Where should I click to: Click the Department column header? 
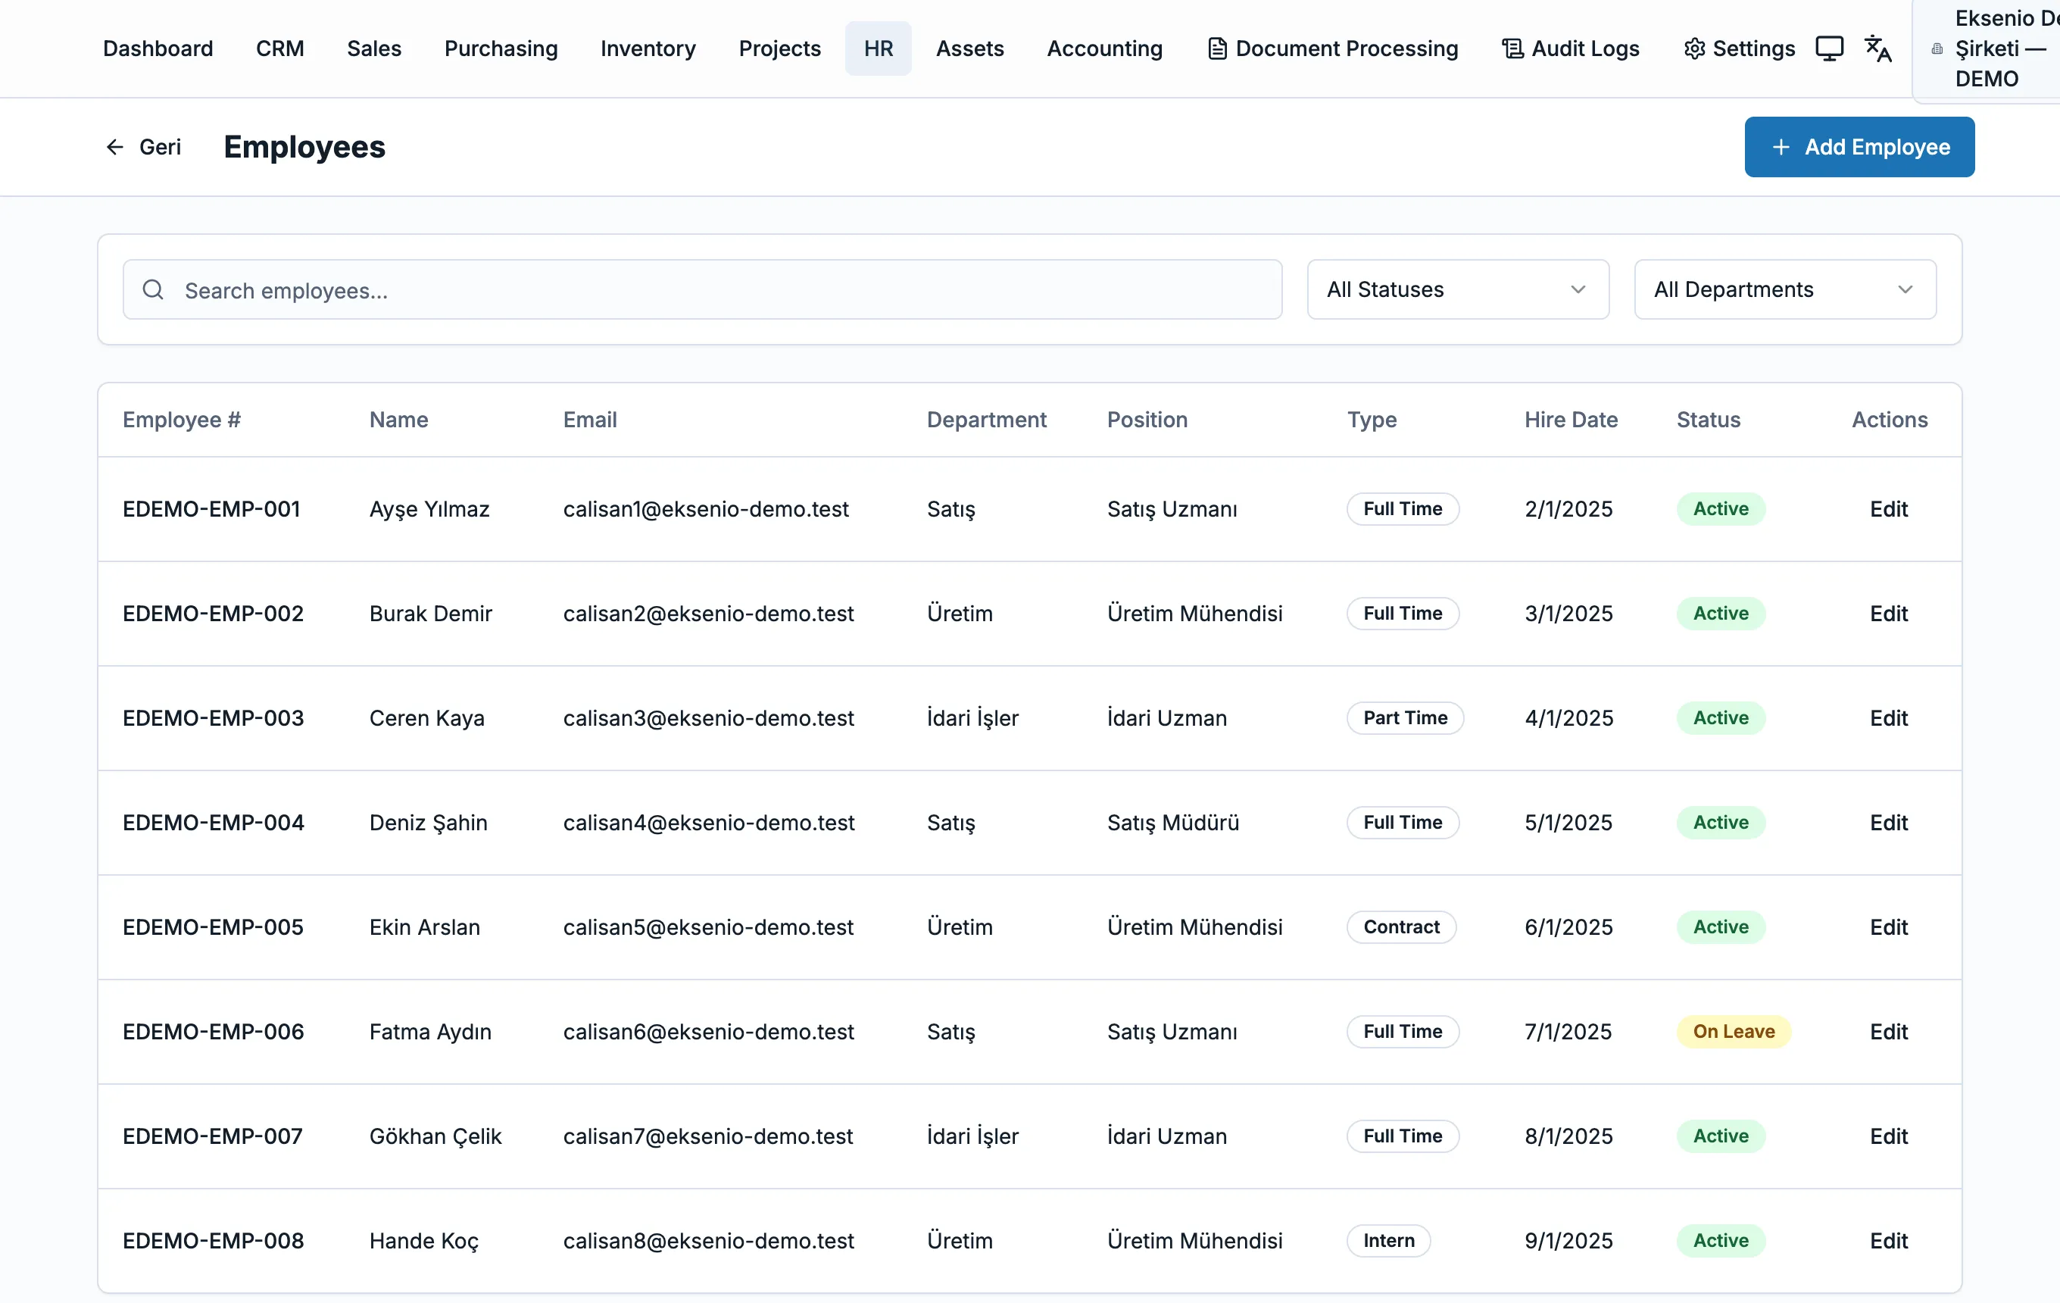point(986,419)
